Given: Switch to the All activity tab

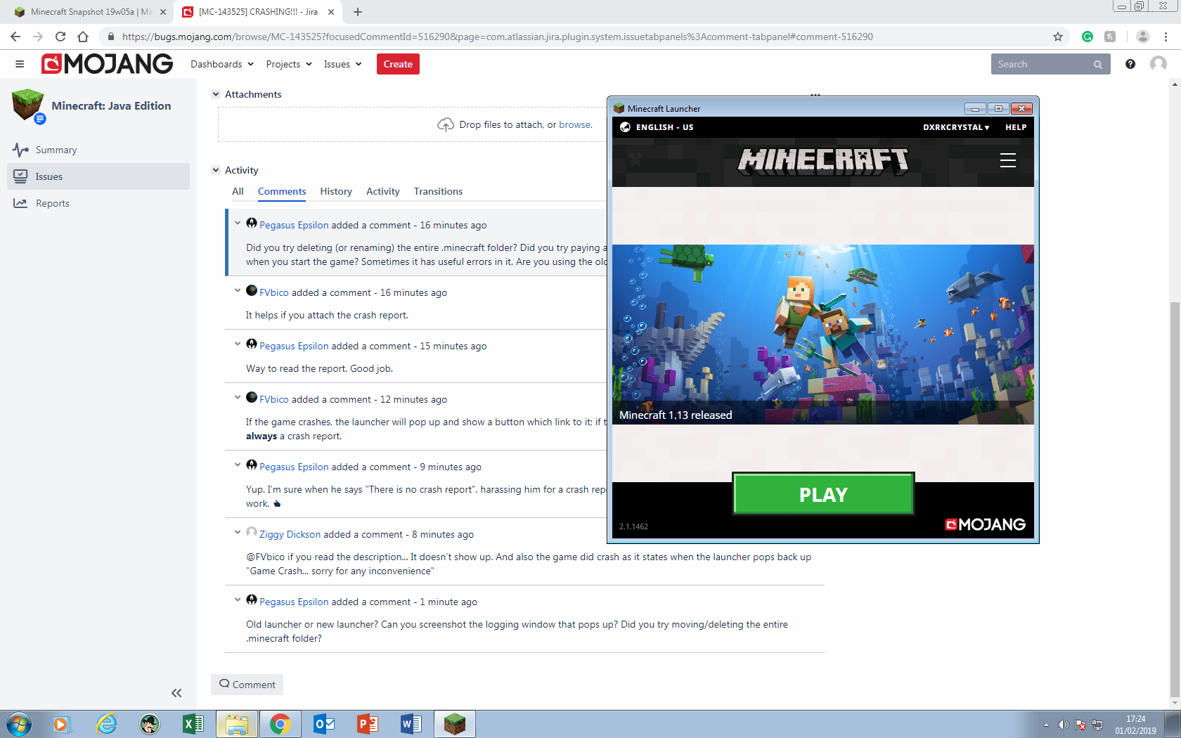Looking at the screenshot, I should click(238, 191).
